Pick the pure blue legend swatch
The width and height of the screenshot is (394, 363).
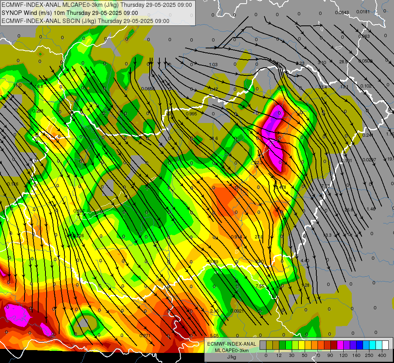pos(360,345)
